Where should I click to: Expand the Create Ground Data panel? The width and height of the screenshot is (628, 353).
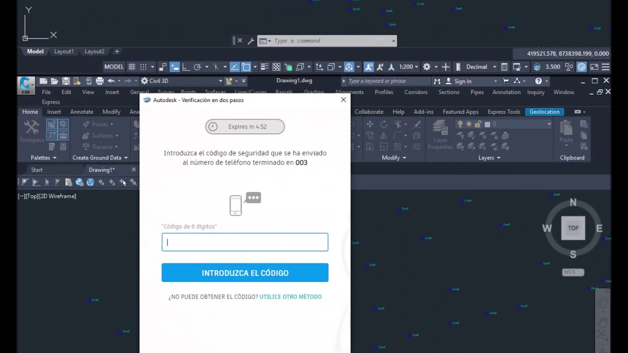click(x=100, y=158)
